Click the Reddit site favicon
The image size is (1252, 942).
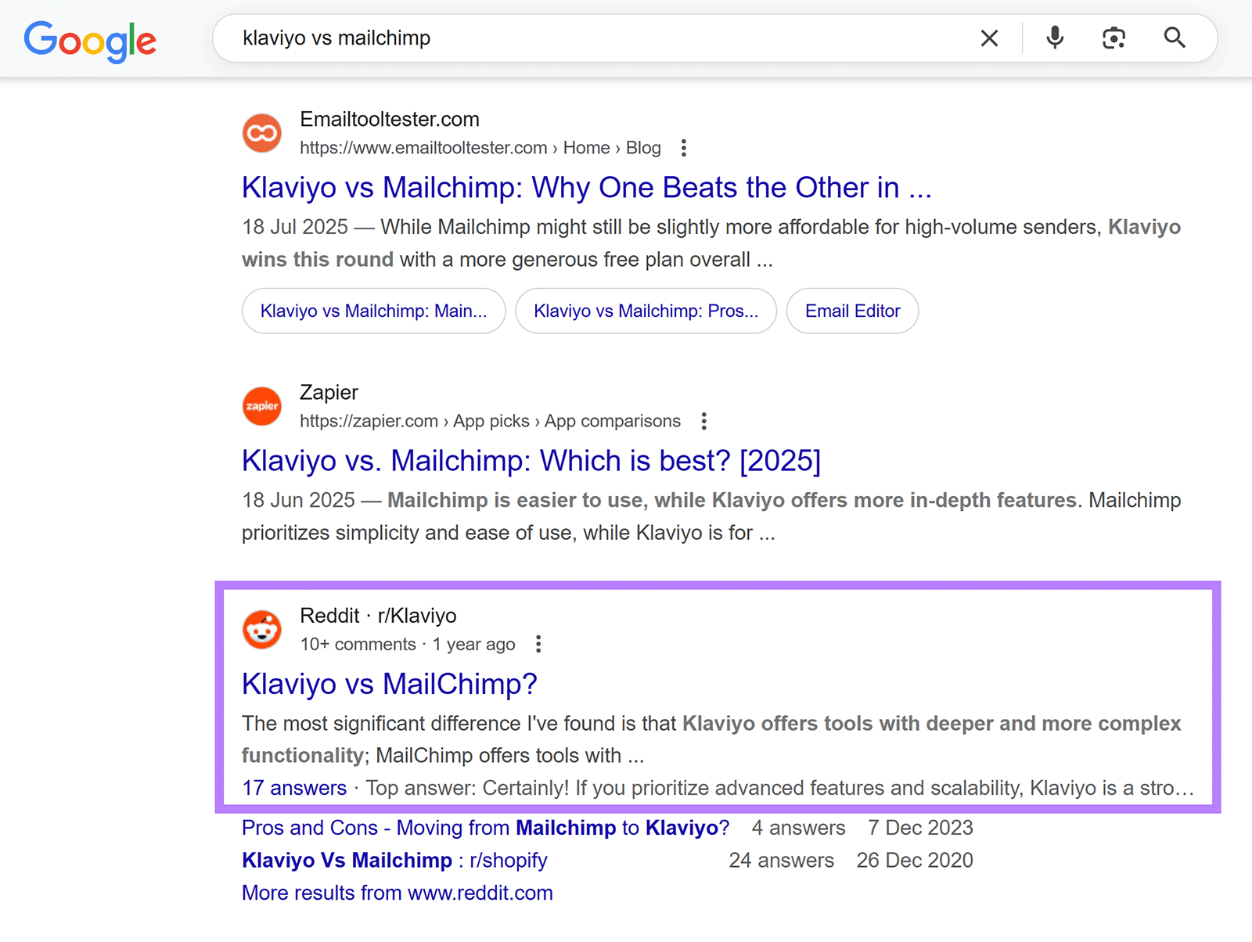pos(262,629)
